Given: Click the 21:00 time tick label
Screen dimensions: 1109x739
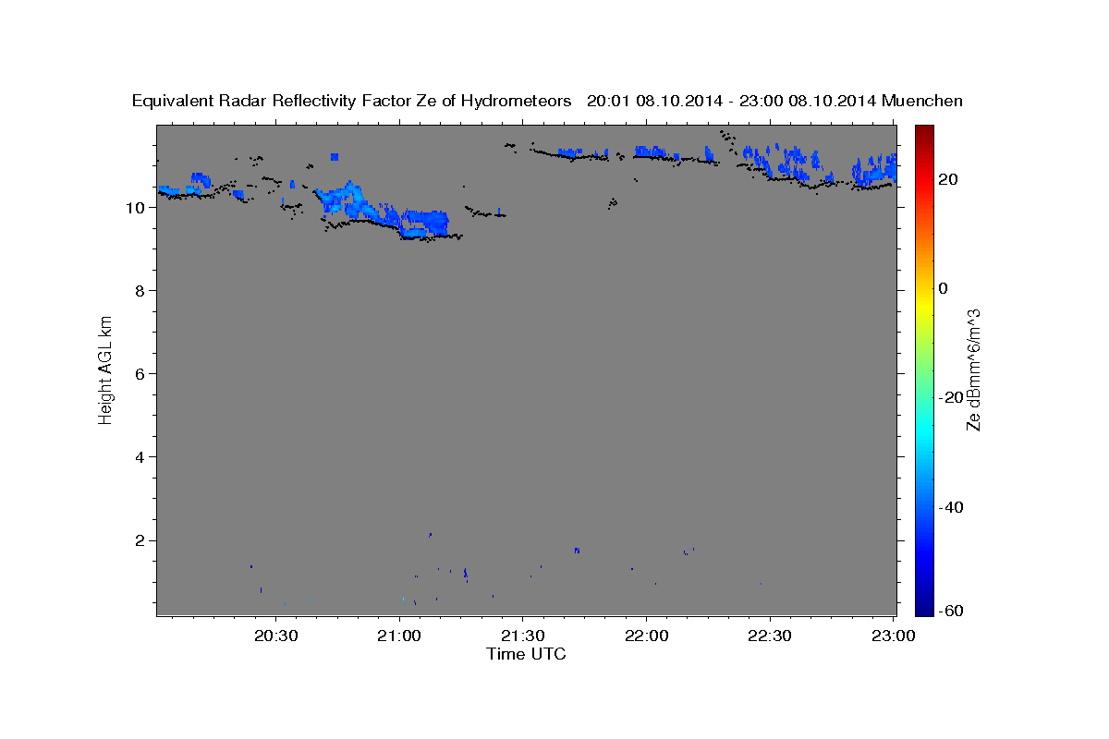Looking at the screenshot, I should (400, 636).
